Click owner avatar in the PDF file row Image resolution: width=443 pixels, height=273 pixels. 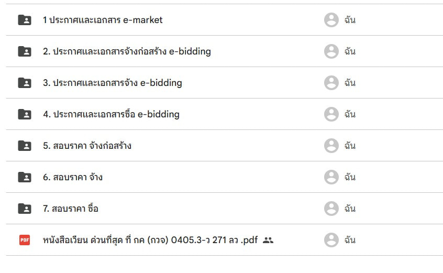click(331, 240)
